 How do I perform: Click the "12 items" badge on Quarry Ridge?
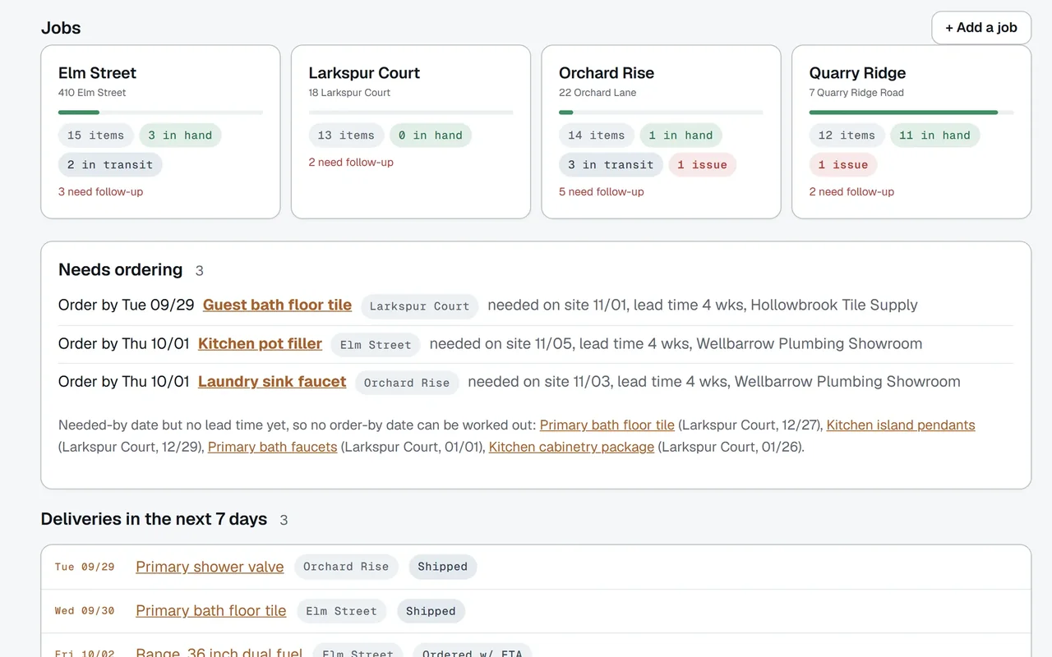pyautogui.click(x=847, y=136)
